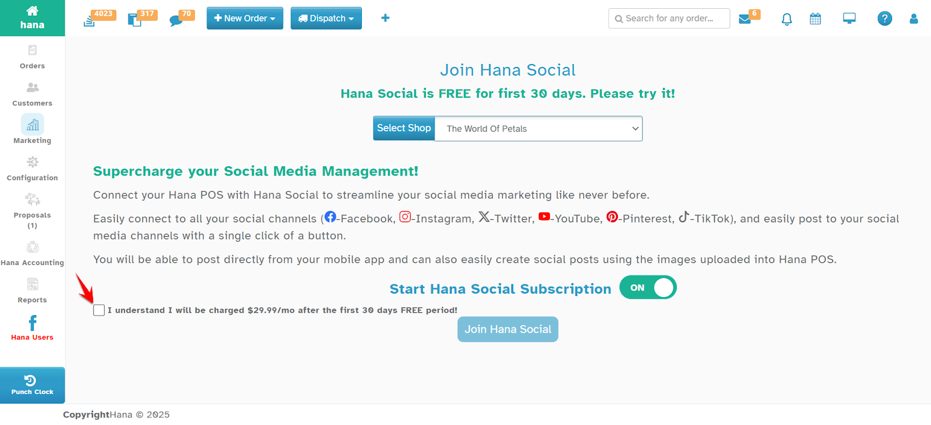
Task: Open Proposals (1) in the sidebar
Action: [x=33, y=211]
